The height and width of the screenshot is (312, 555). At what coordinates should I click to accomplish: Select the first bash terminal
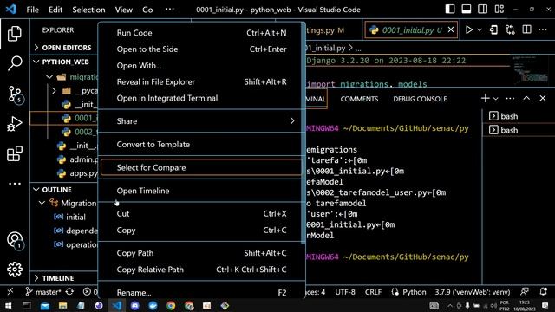[x=519, y=116]
